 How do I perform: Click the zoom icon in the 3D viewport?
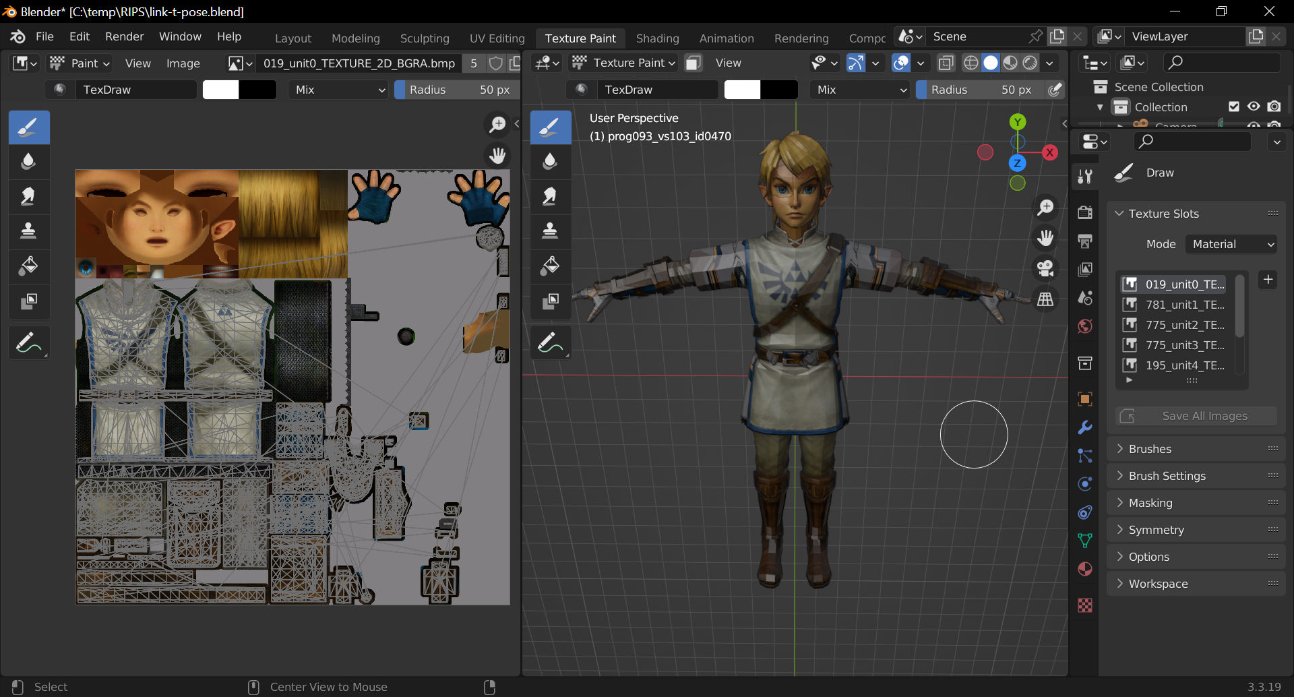pos(1045,208)
